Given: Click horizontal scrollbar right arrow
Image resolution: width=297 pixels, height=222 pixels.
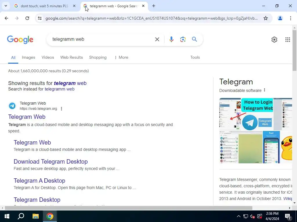Looking at the screenshot, I should click(x=290, y=208).
